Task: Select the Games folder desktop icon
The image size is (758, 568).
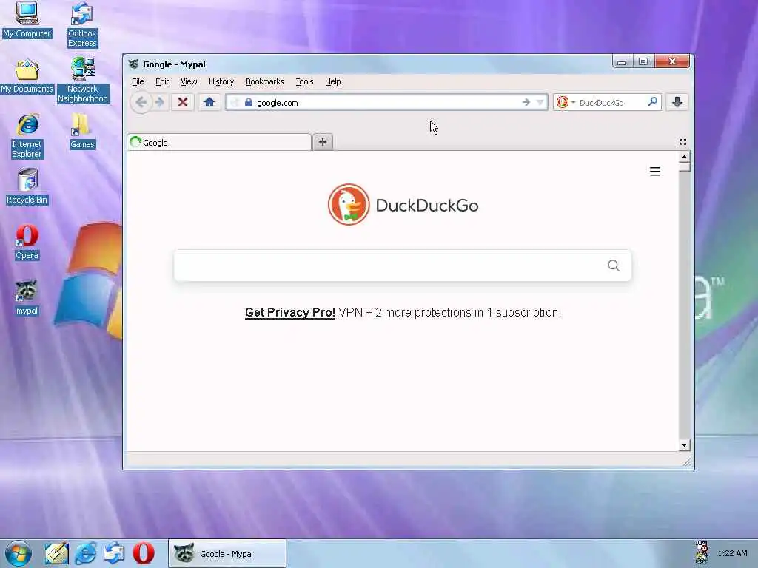Action: click(82, 131)
